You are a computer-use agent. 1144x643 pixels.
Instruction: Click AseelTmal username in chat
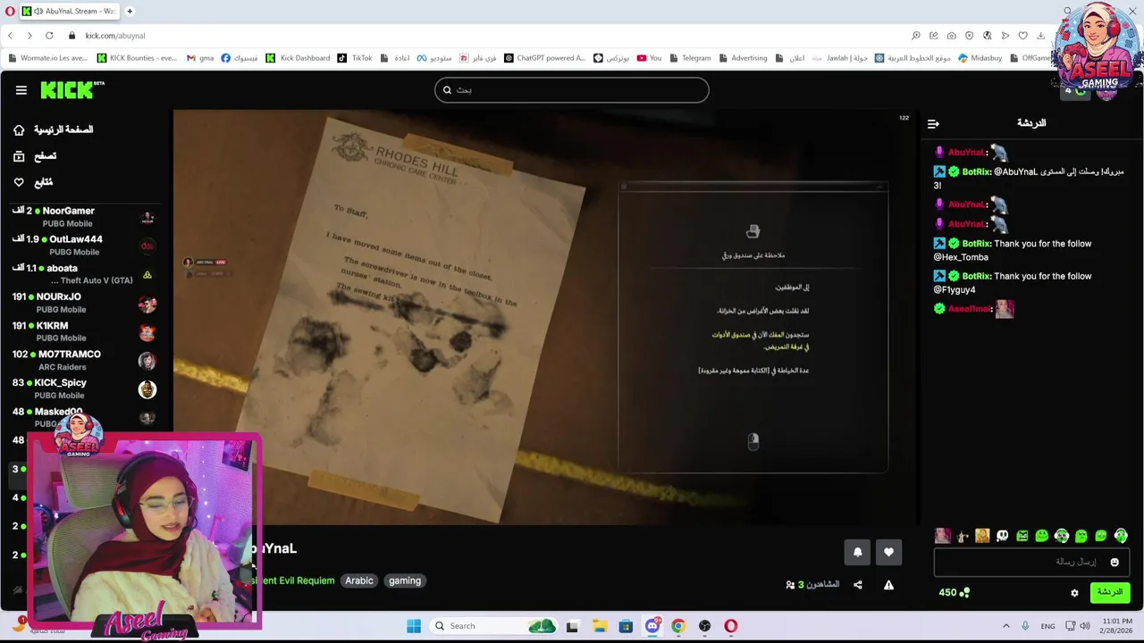[x=970, y=309]
